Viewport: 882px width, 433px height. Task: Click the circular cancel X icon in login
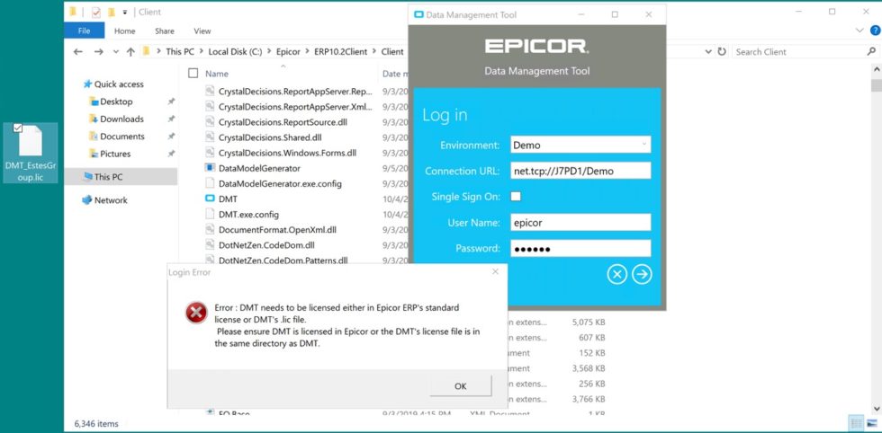click(x=616, y=274)
